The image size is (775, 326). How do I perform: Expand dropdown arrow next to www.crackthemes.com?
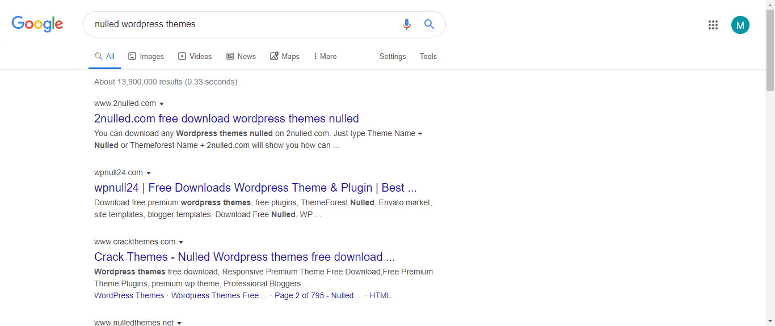[181, 242]
